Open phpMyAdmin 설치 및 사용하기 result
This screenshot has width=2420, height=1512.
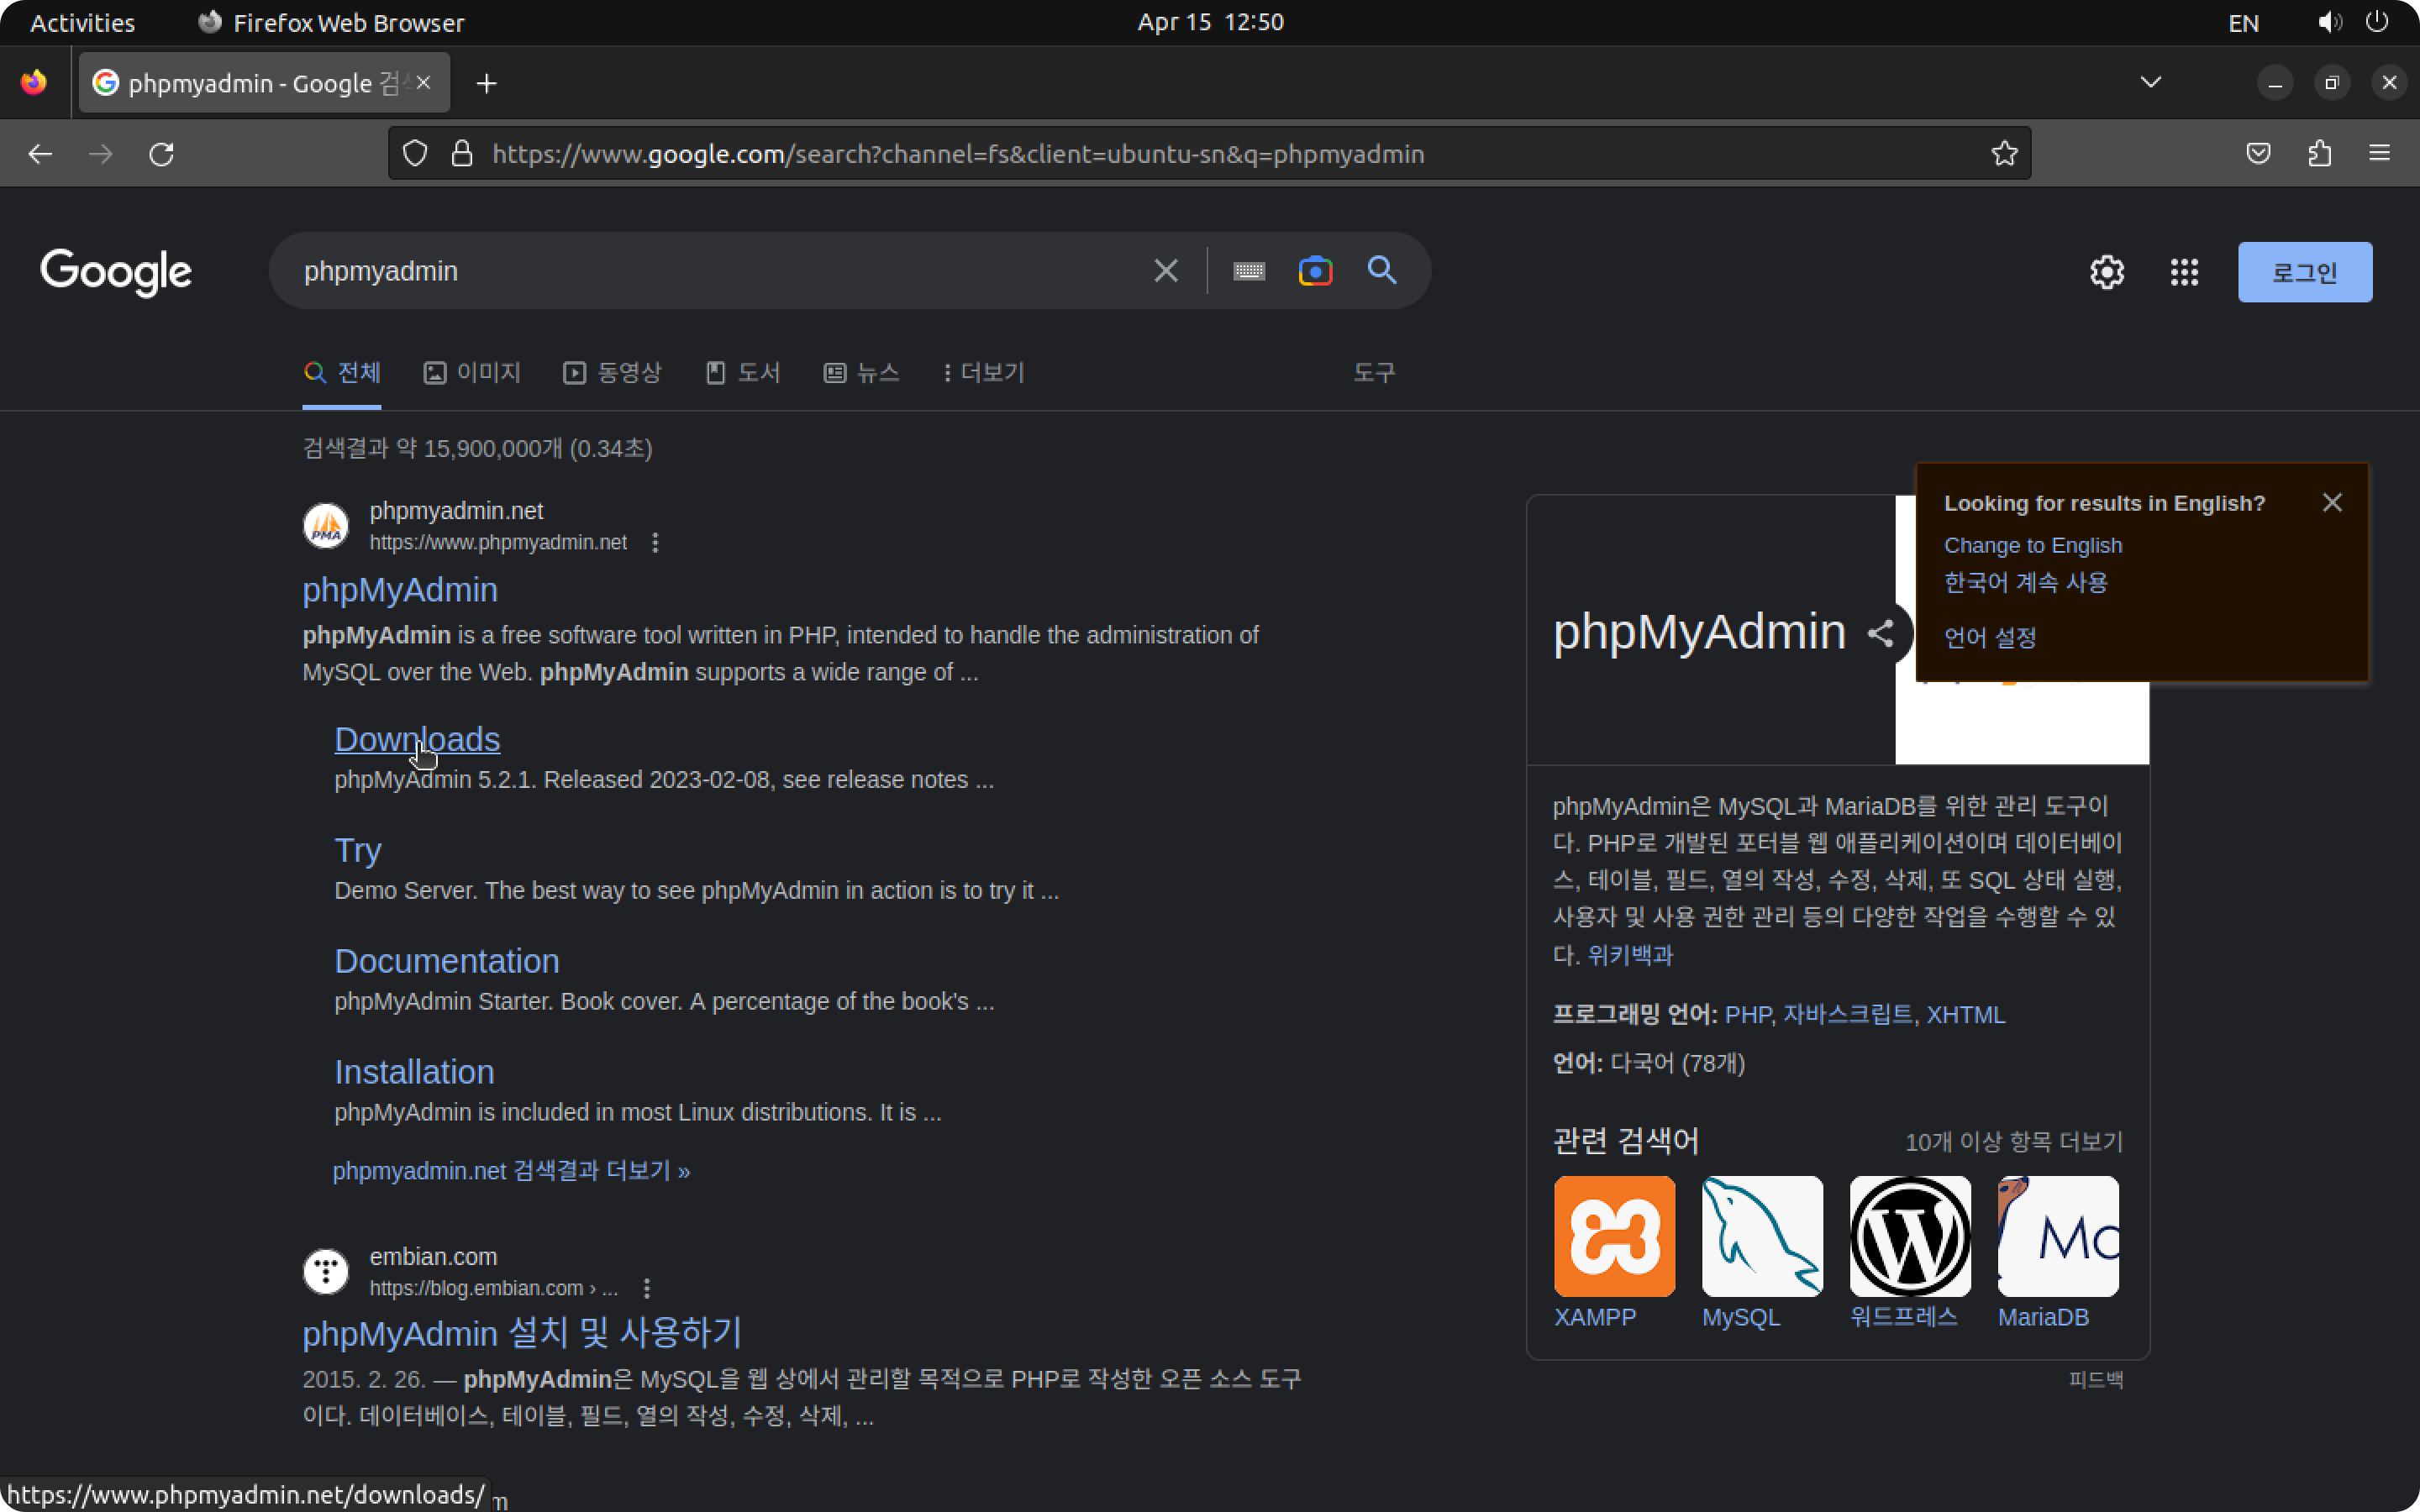tap(522, 1333)
